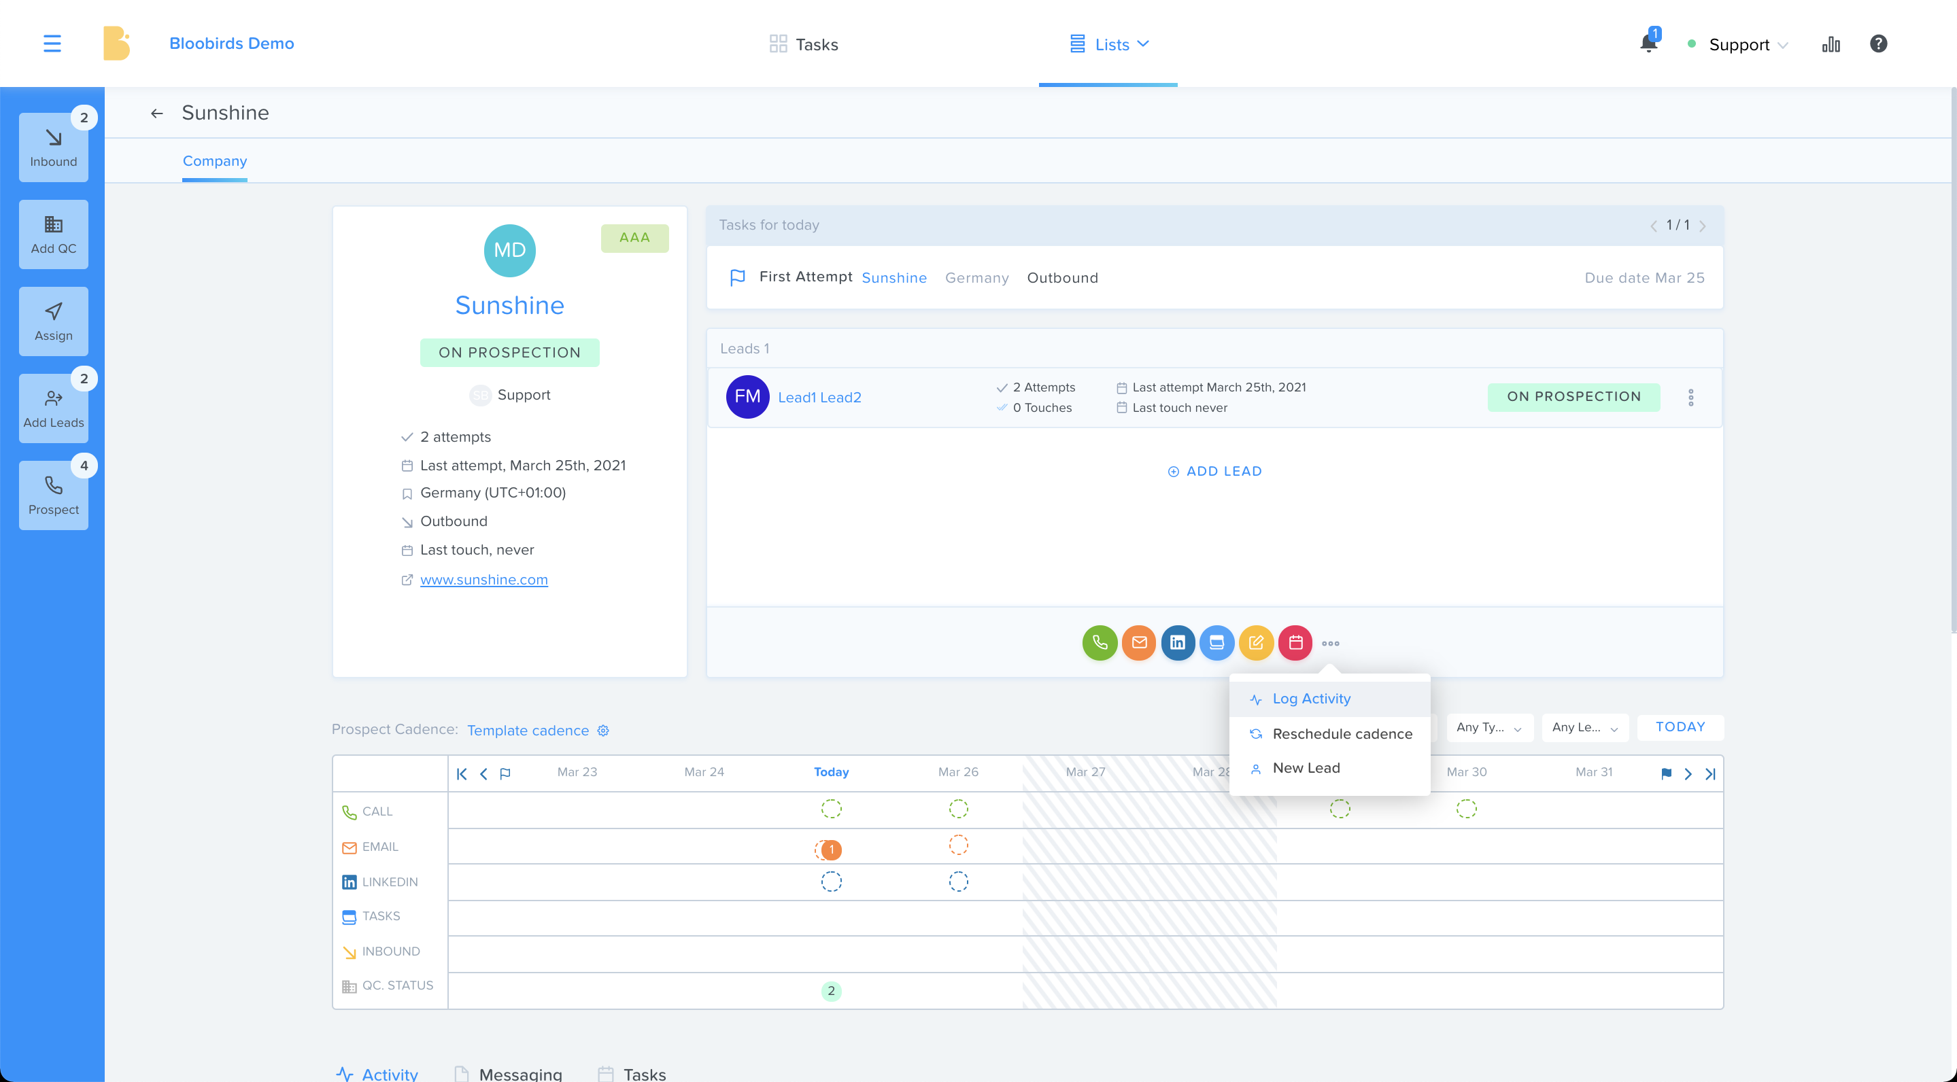
Task: Click the call marker on Mar 26
Action: 958,809
